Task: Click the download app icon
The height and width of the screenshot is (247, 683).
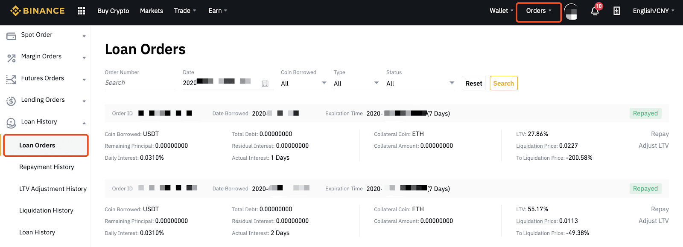Action: point(616,11)
